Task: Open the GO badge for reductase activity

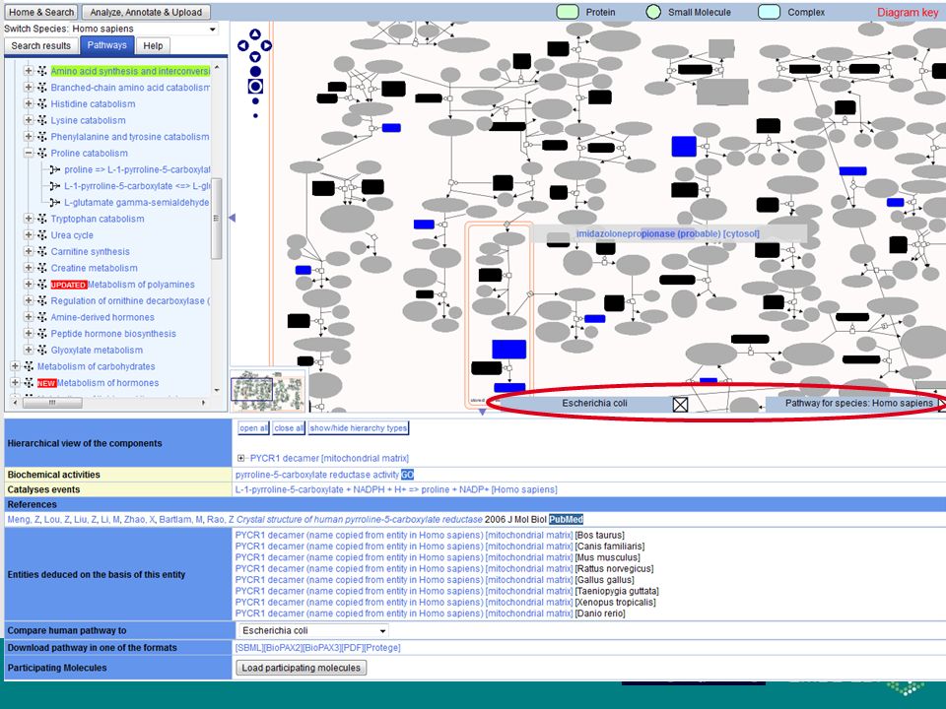Action: pyautogui.click(x=407, y=475)
